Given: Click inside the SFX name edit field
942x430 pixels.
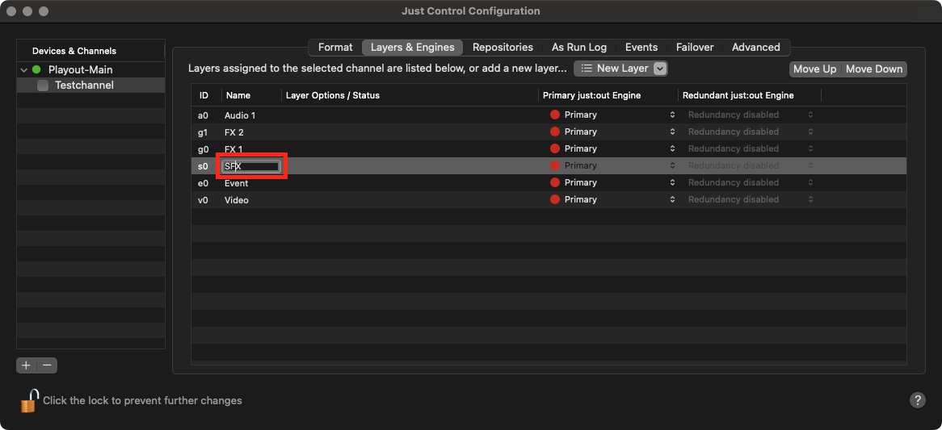Looking at the screenshot, I should [x=251, y=166].
